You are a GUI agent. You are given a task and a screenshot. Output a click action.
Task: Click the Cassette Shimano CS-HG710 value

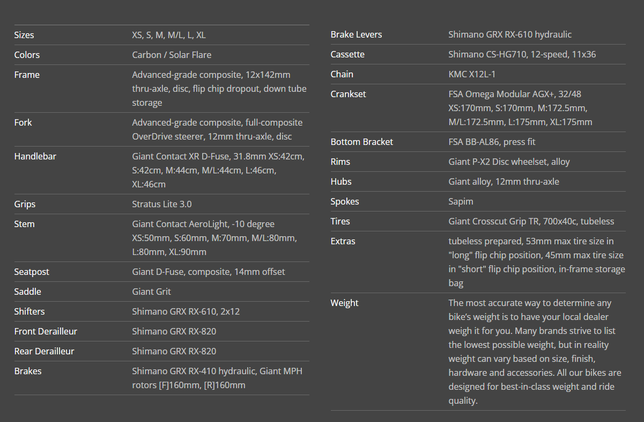[522, 54]
